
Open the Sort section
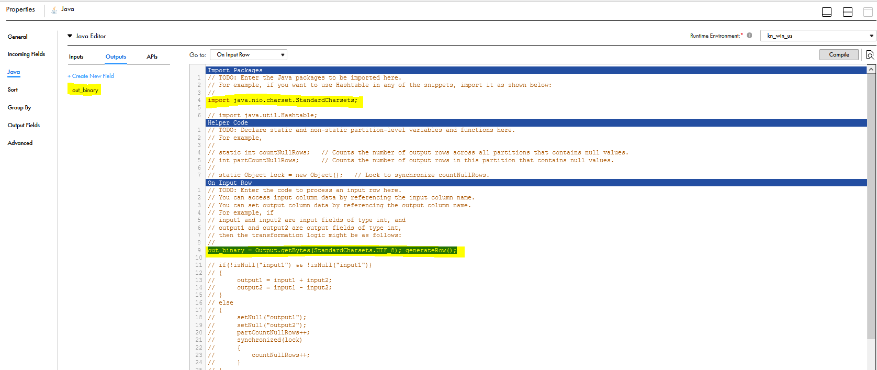click(13, 89)
